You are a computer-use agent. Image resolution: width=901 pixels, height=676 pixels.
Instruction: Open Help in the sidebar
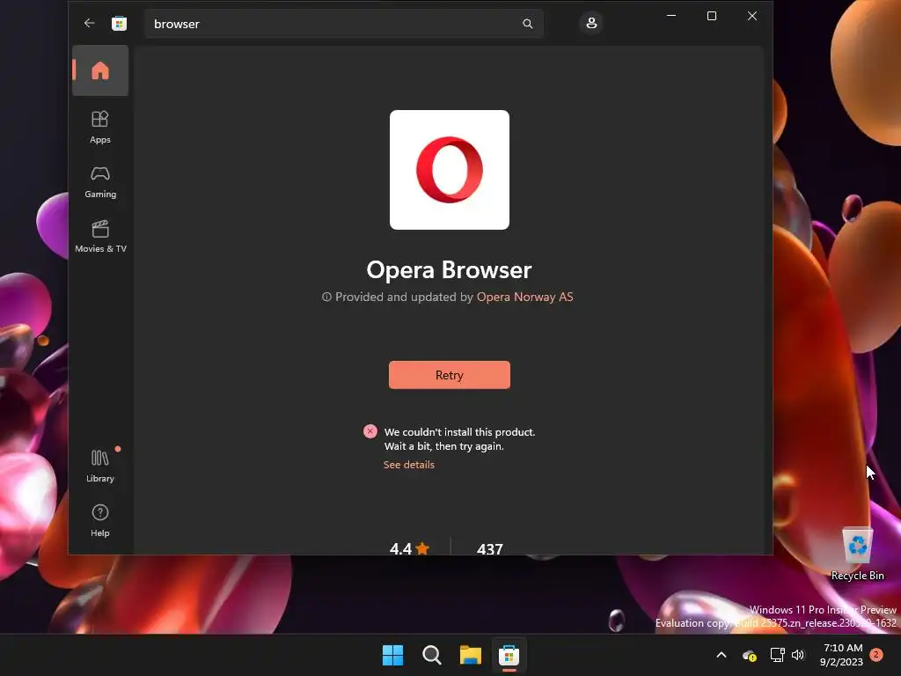tap(100, 520)
